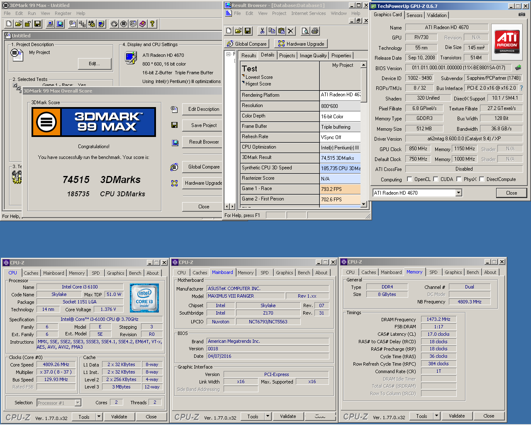Click the printer icon in Result Browser toolbar
The width and height of the screenshot is (531, 425).
point(315,31)
